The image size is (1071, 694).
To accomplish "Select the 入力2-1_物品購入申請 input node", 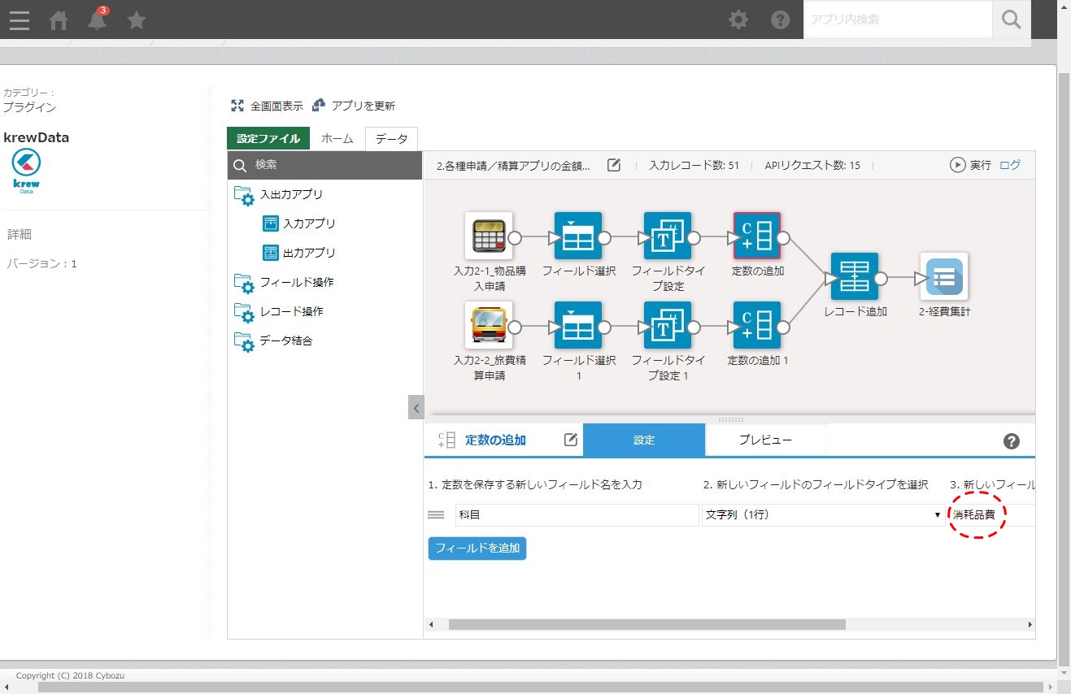I will pos(489,236).
